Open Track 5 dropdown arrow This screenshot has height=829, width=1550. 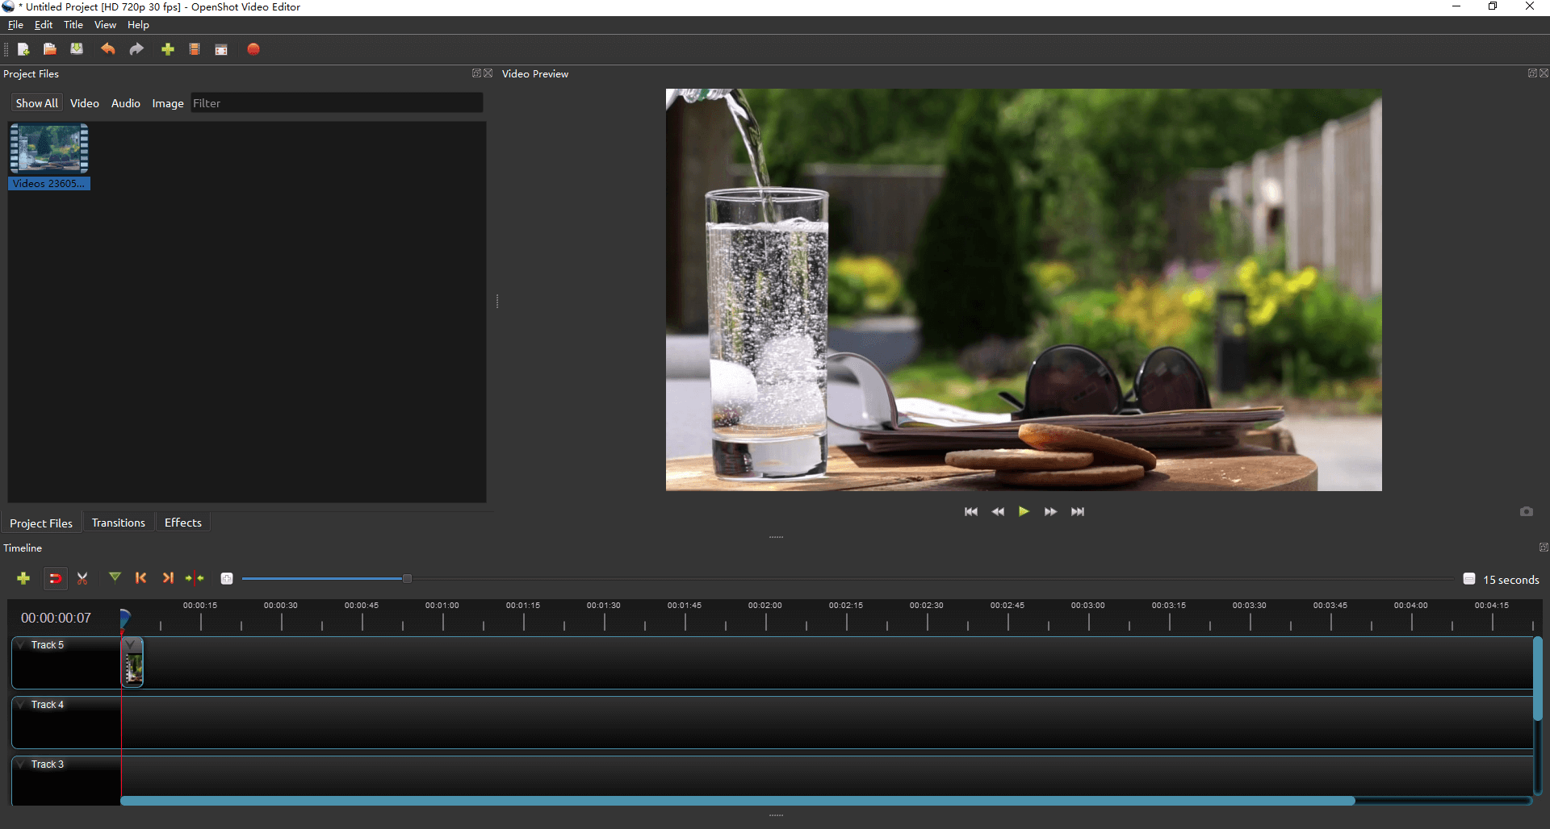[x=21, y=644]
